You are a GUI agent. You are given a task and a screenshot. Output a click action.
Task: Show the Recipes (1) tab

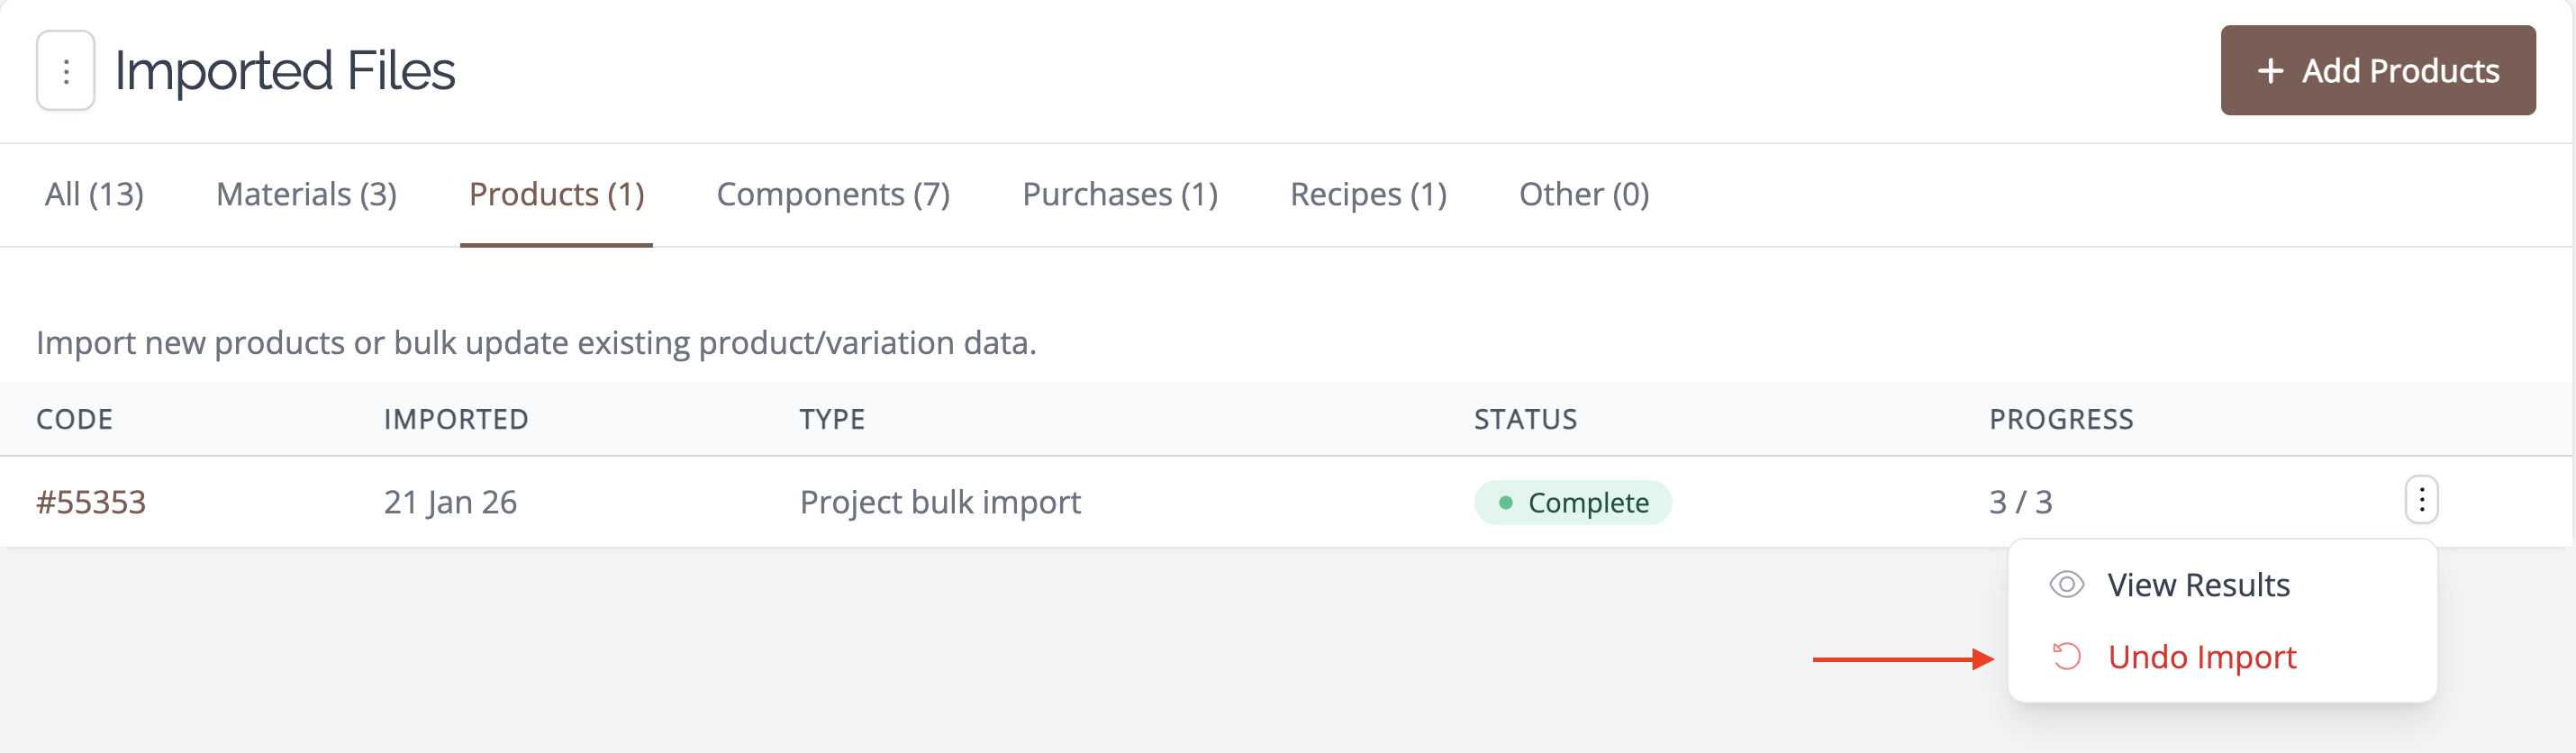pos(1368,194)
